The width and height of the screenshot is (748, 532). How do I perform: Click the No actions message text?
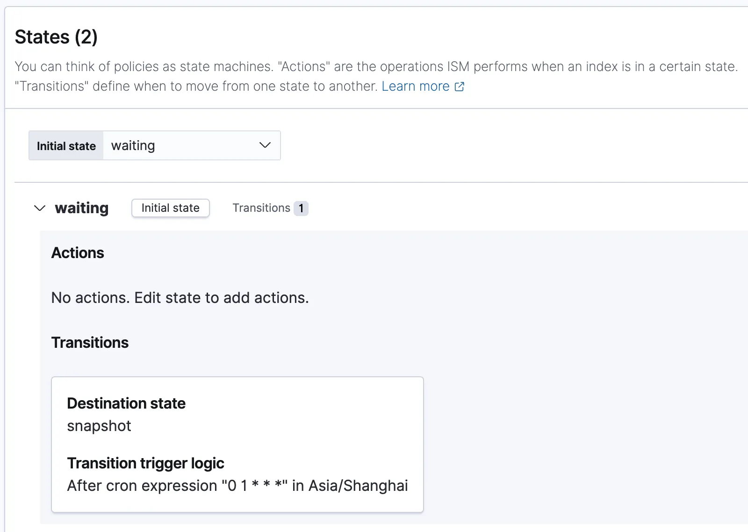tap(180, 298)
